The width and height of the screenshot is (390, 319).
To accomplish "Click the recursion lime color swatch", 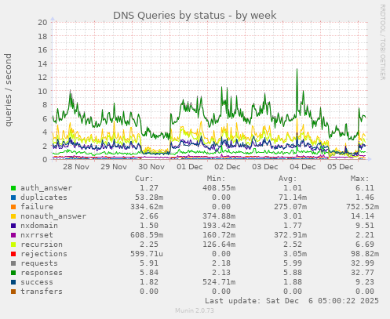I will pos(13,245).
